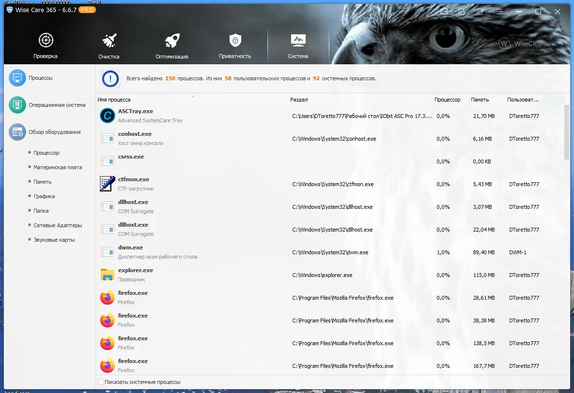The width and height of the screenshot is (574, 393).
Task: Select the path C:\Windows\System32\dwm.exe
Action: [330, 252]
